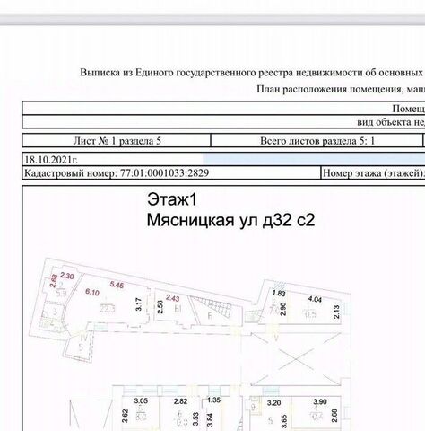The height and width of the screenshot is (431, 425).
Task: Click dimension 2.13 on floor plan
Action: (x=336, y=312)
